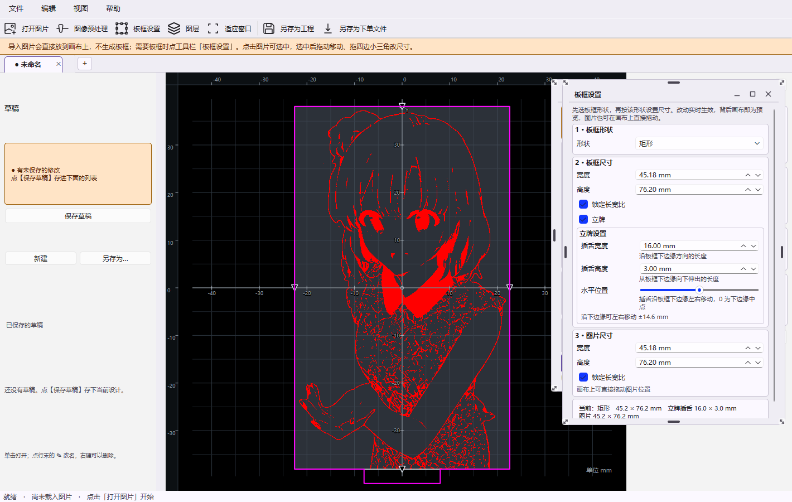Show the 图层 layers tool
This screenshot has height=502, width=792.
(183, 28)
